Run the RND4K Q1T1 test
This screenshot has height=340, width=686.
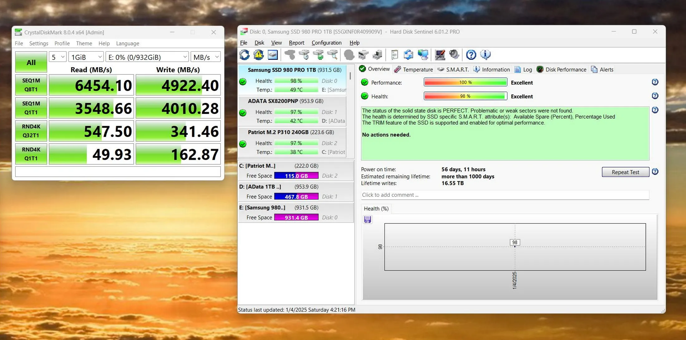(x=31, y=154)
